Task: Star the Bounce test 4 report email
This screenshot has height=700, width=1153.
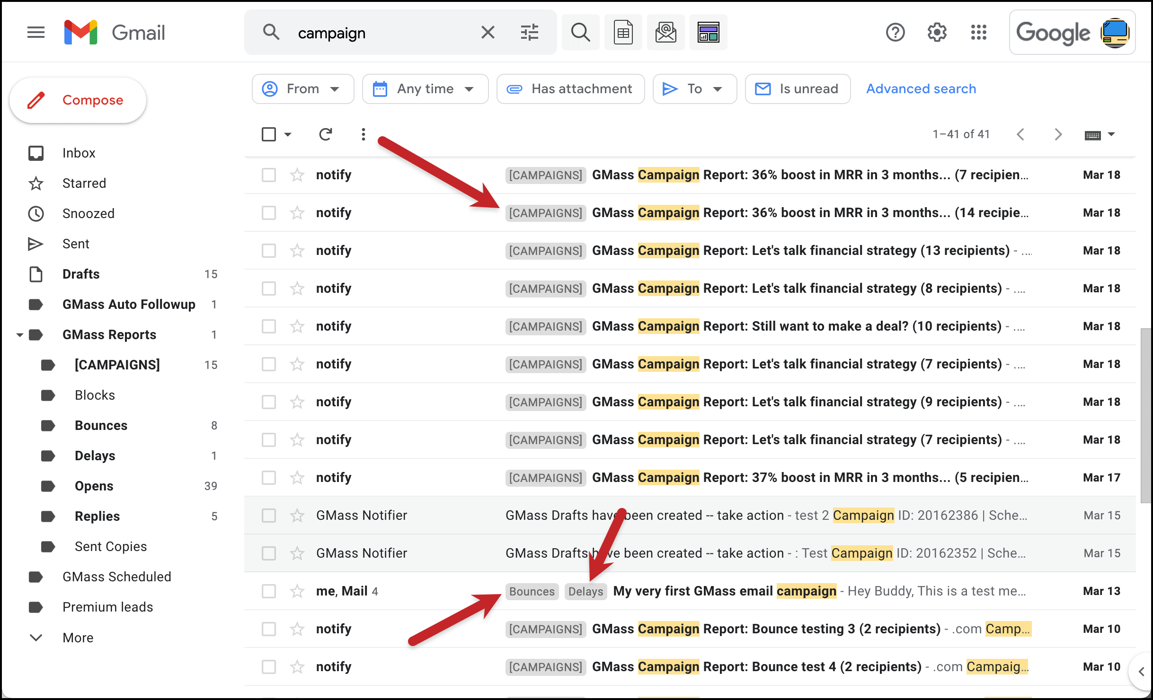Action: pyautogui.click(x=297, y=666)
